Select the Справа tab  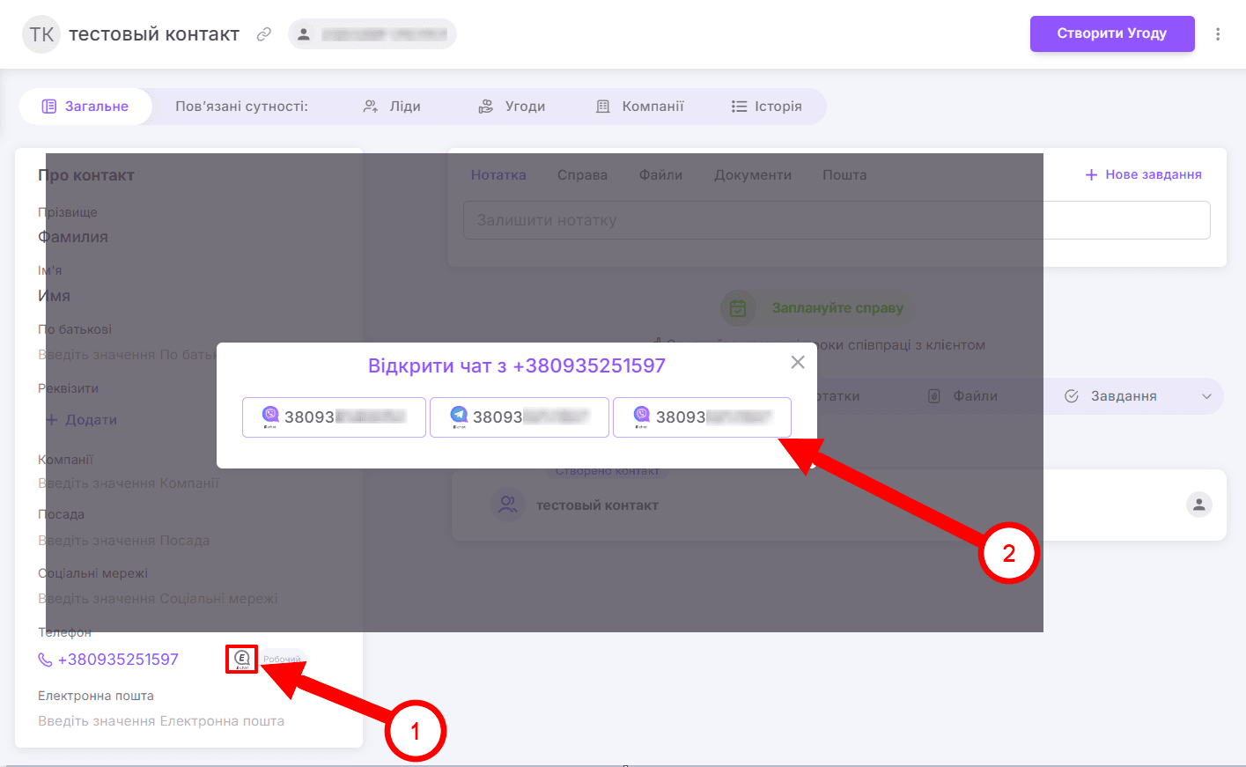coord(582,175)
